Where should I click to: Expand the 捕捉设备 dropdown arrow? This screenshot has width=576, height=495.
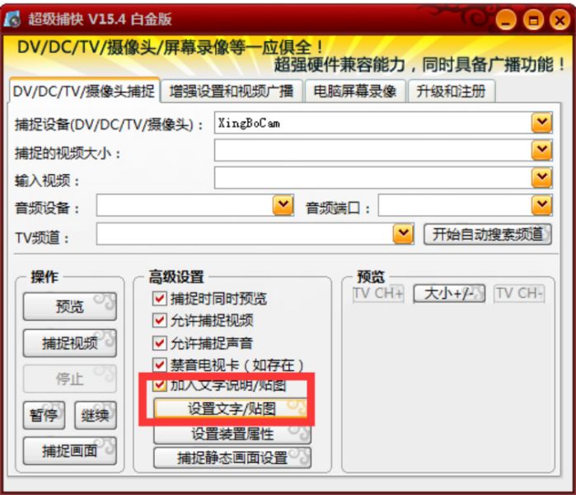click(541, 123)
